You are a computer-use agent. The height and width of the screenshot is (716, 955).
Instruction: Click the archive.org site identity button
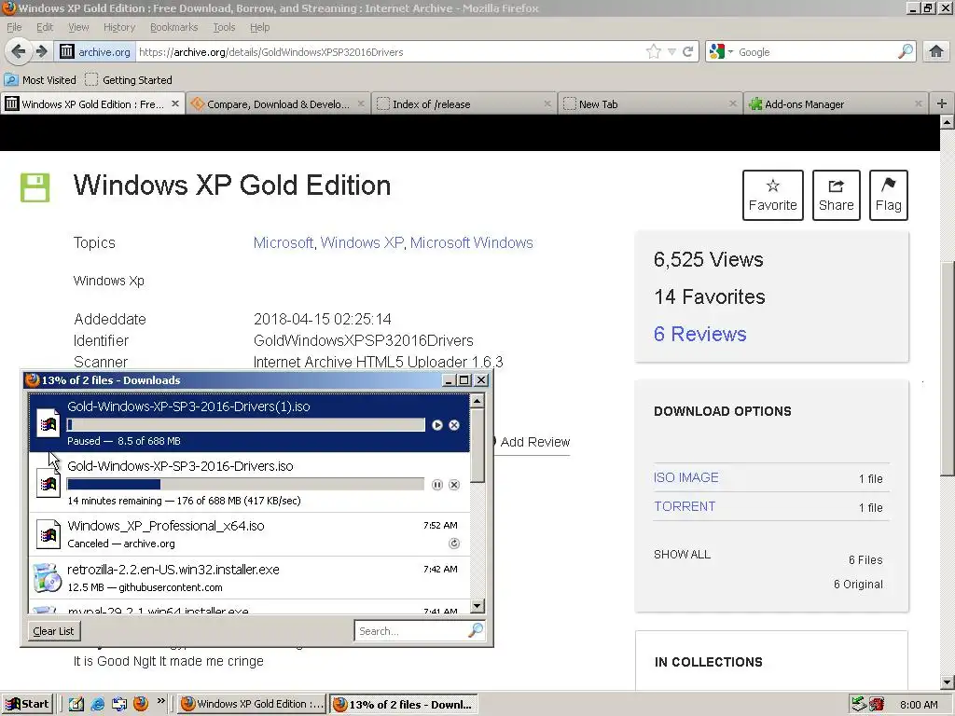tap(95, 52)
